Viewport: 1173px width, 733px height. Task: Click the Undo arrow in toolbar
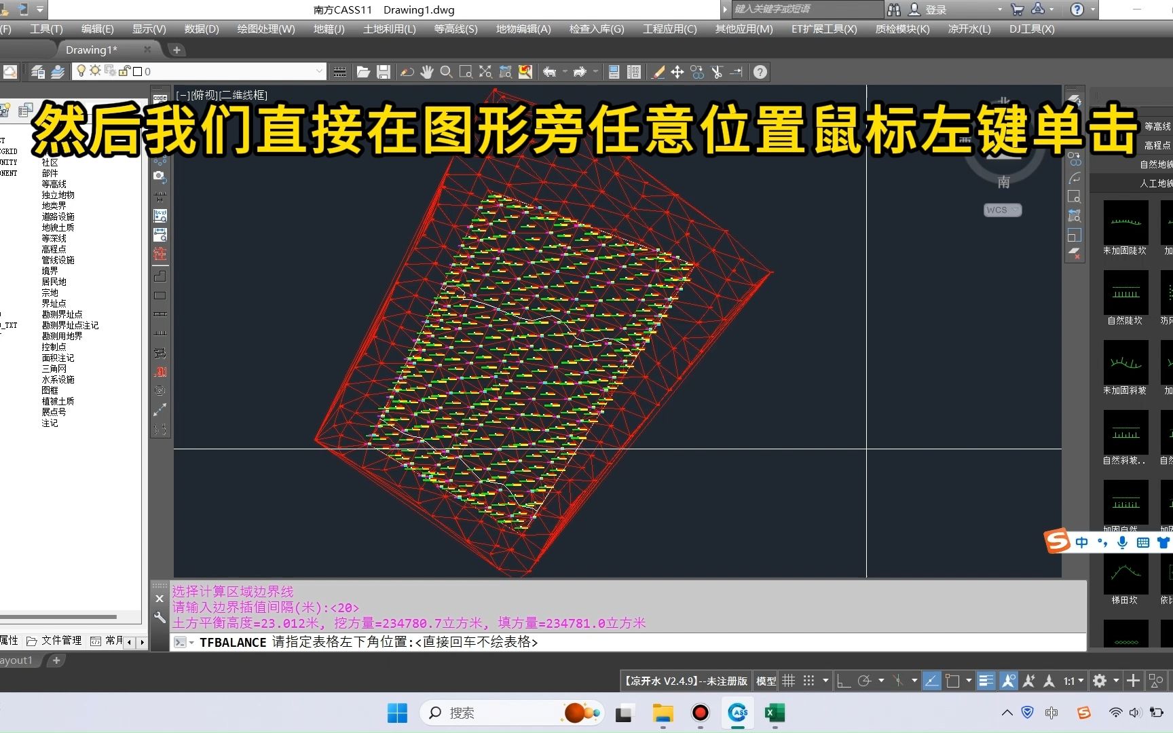[549, 72]
